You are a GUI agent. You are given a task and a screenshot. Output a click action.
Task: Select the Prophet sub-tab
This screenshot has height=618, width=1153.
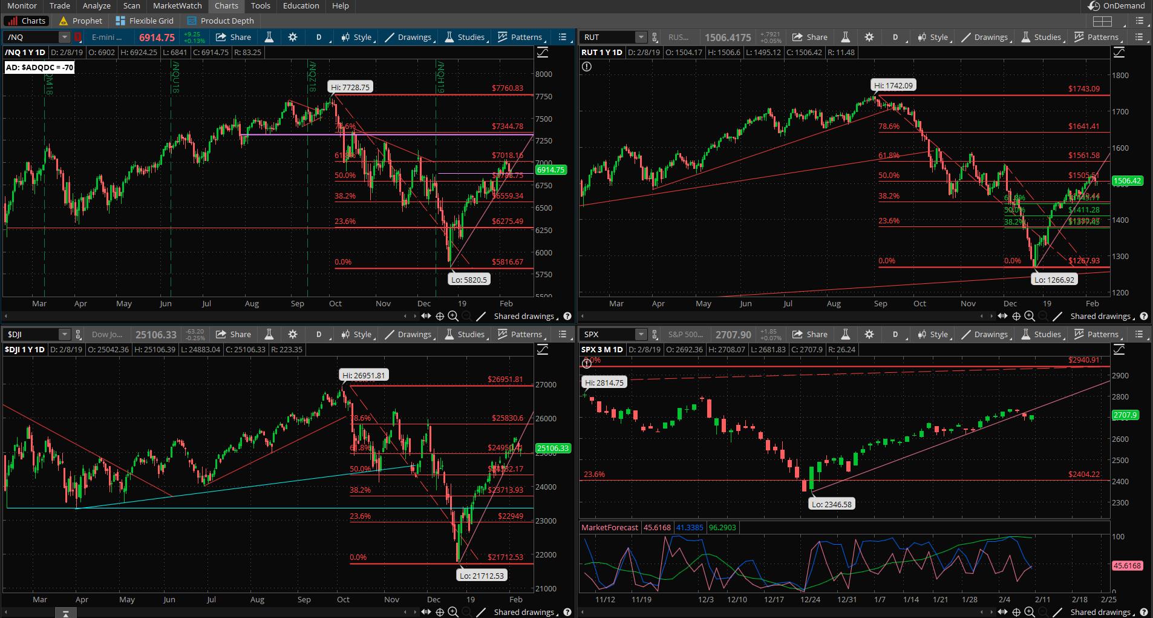click(81, 21)
